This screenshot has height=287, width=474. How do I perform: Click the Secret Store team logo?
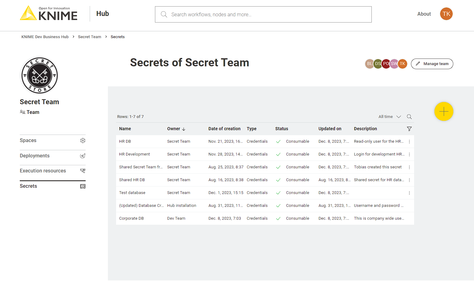(39, 75)
